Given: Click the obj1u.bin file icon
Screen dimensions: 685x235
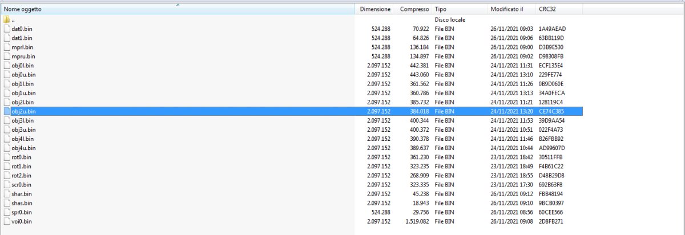Looking at the screenshot, I should (x=6, y=92).
